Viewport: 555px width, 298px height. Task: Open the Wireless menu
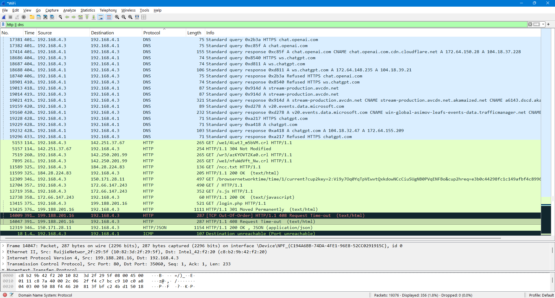click(x=128, y=10)
